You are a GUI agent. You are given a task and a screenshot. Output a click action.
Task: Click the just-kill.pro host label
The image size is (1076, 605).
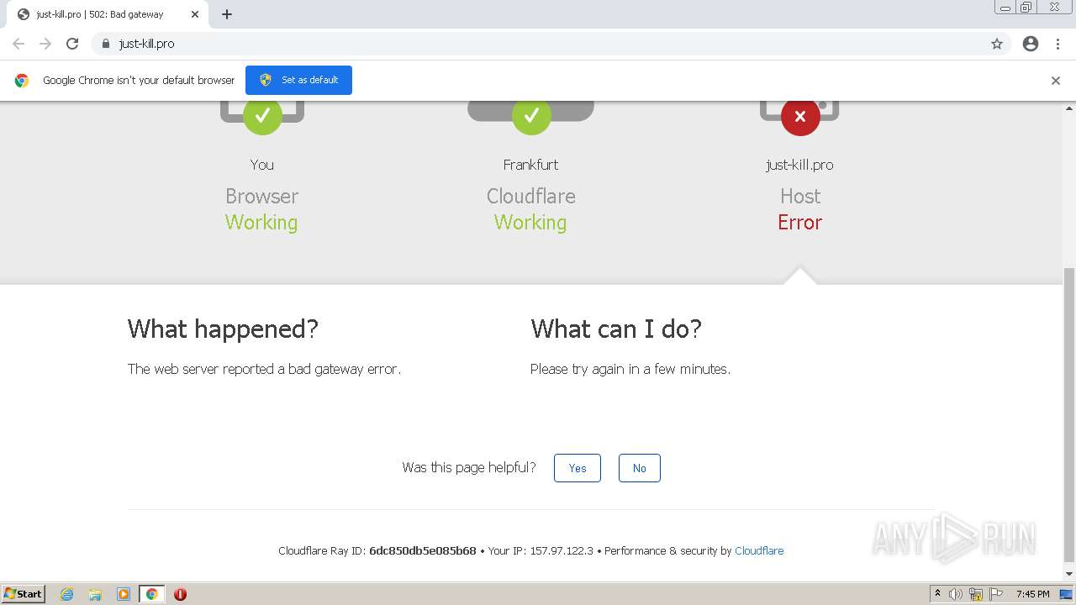[799, 165]
